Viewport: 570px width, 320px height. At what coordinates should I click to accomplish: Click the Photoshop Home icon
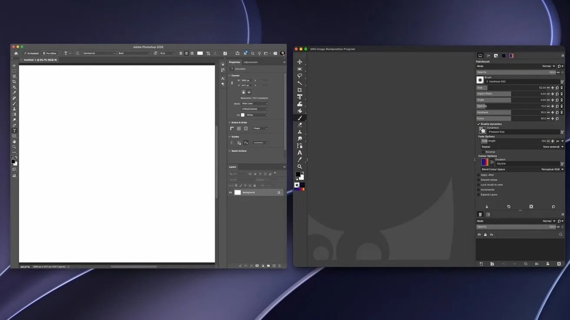pos(16,53)
